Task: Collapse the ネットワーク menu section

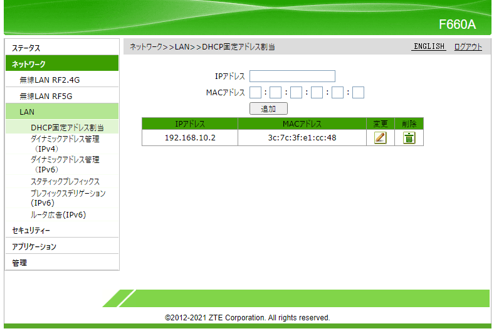Action: tap(29, 64)
